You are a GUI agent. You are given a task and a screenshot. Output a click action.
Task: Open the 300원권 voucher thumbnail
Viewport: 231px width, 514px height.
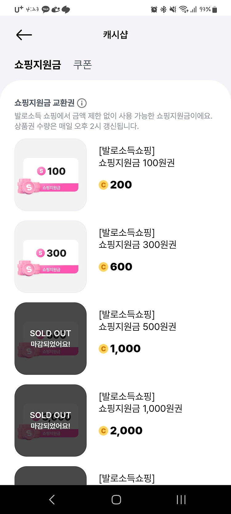coord(51,257)
